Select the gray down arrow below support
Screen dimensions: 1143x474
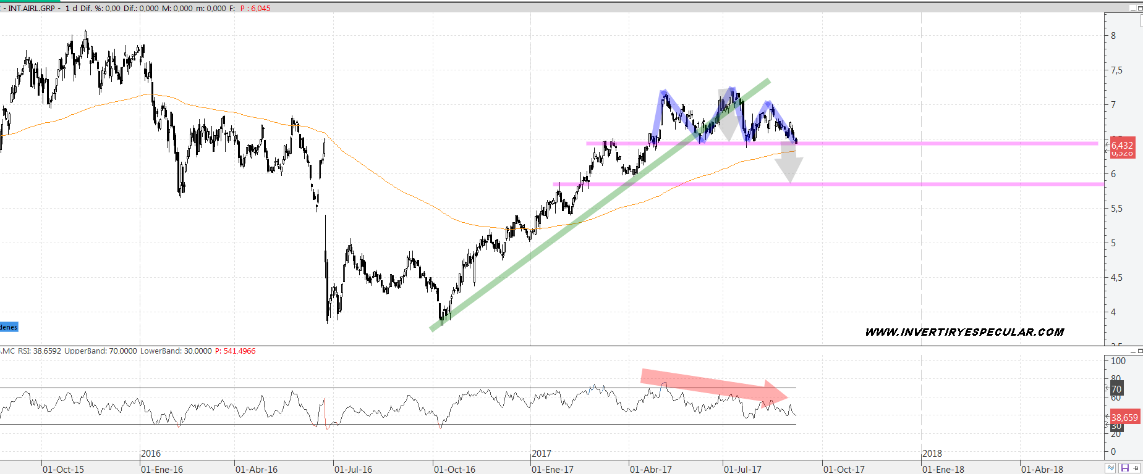coord(789,165)
